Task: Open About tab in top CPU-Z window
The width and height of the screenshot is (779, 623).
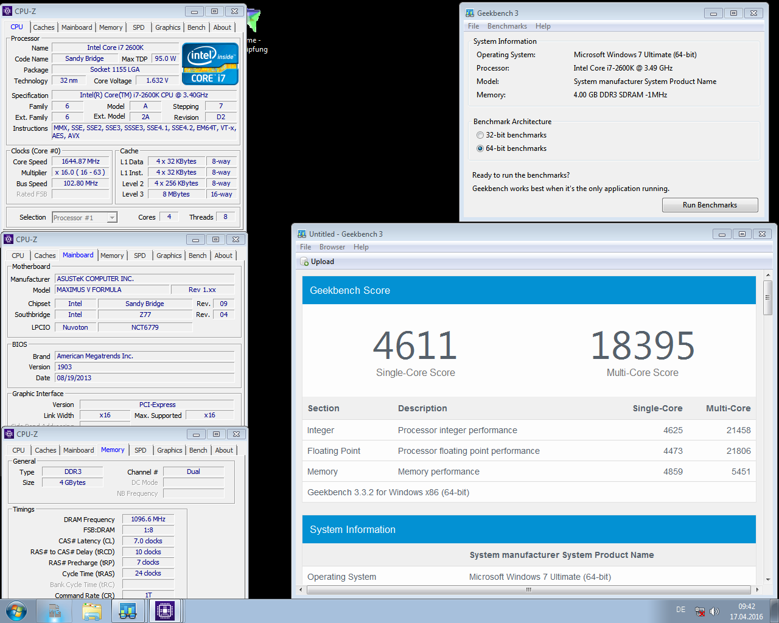Action: click(222, 27)
